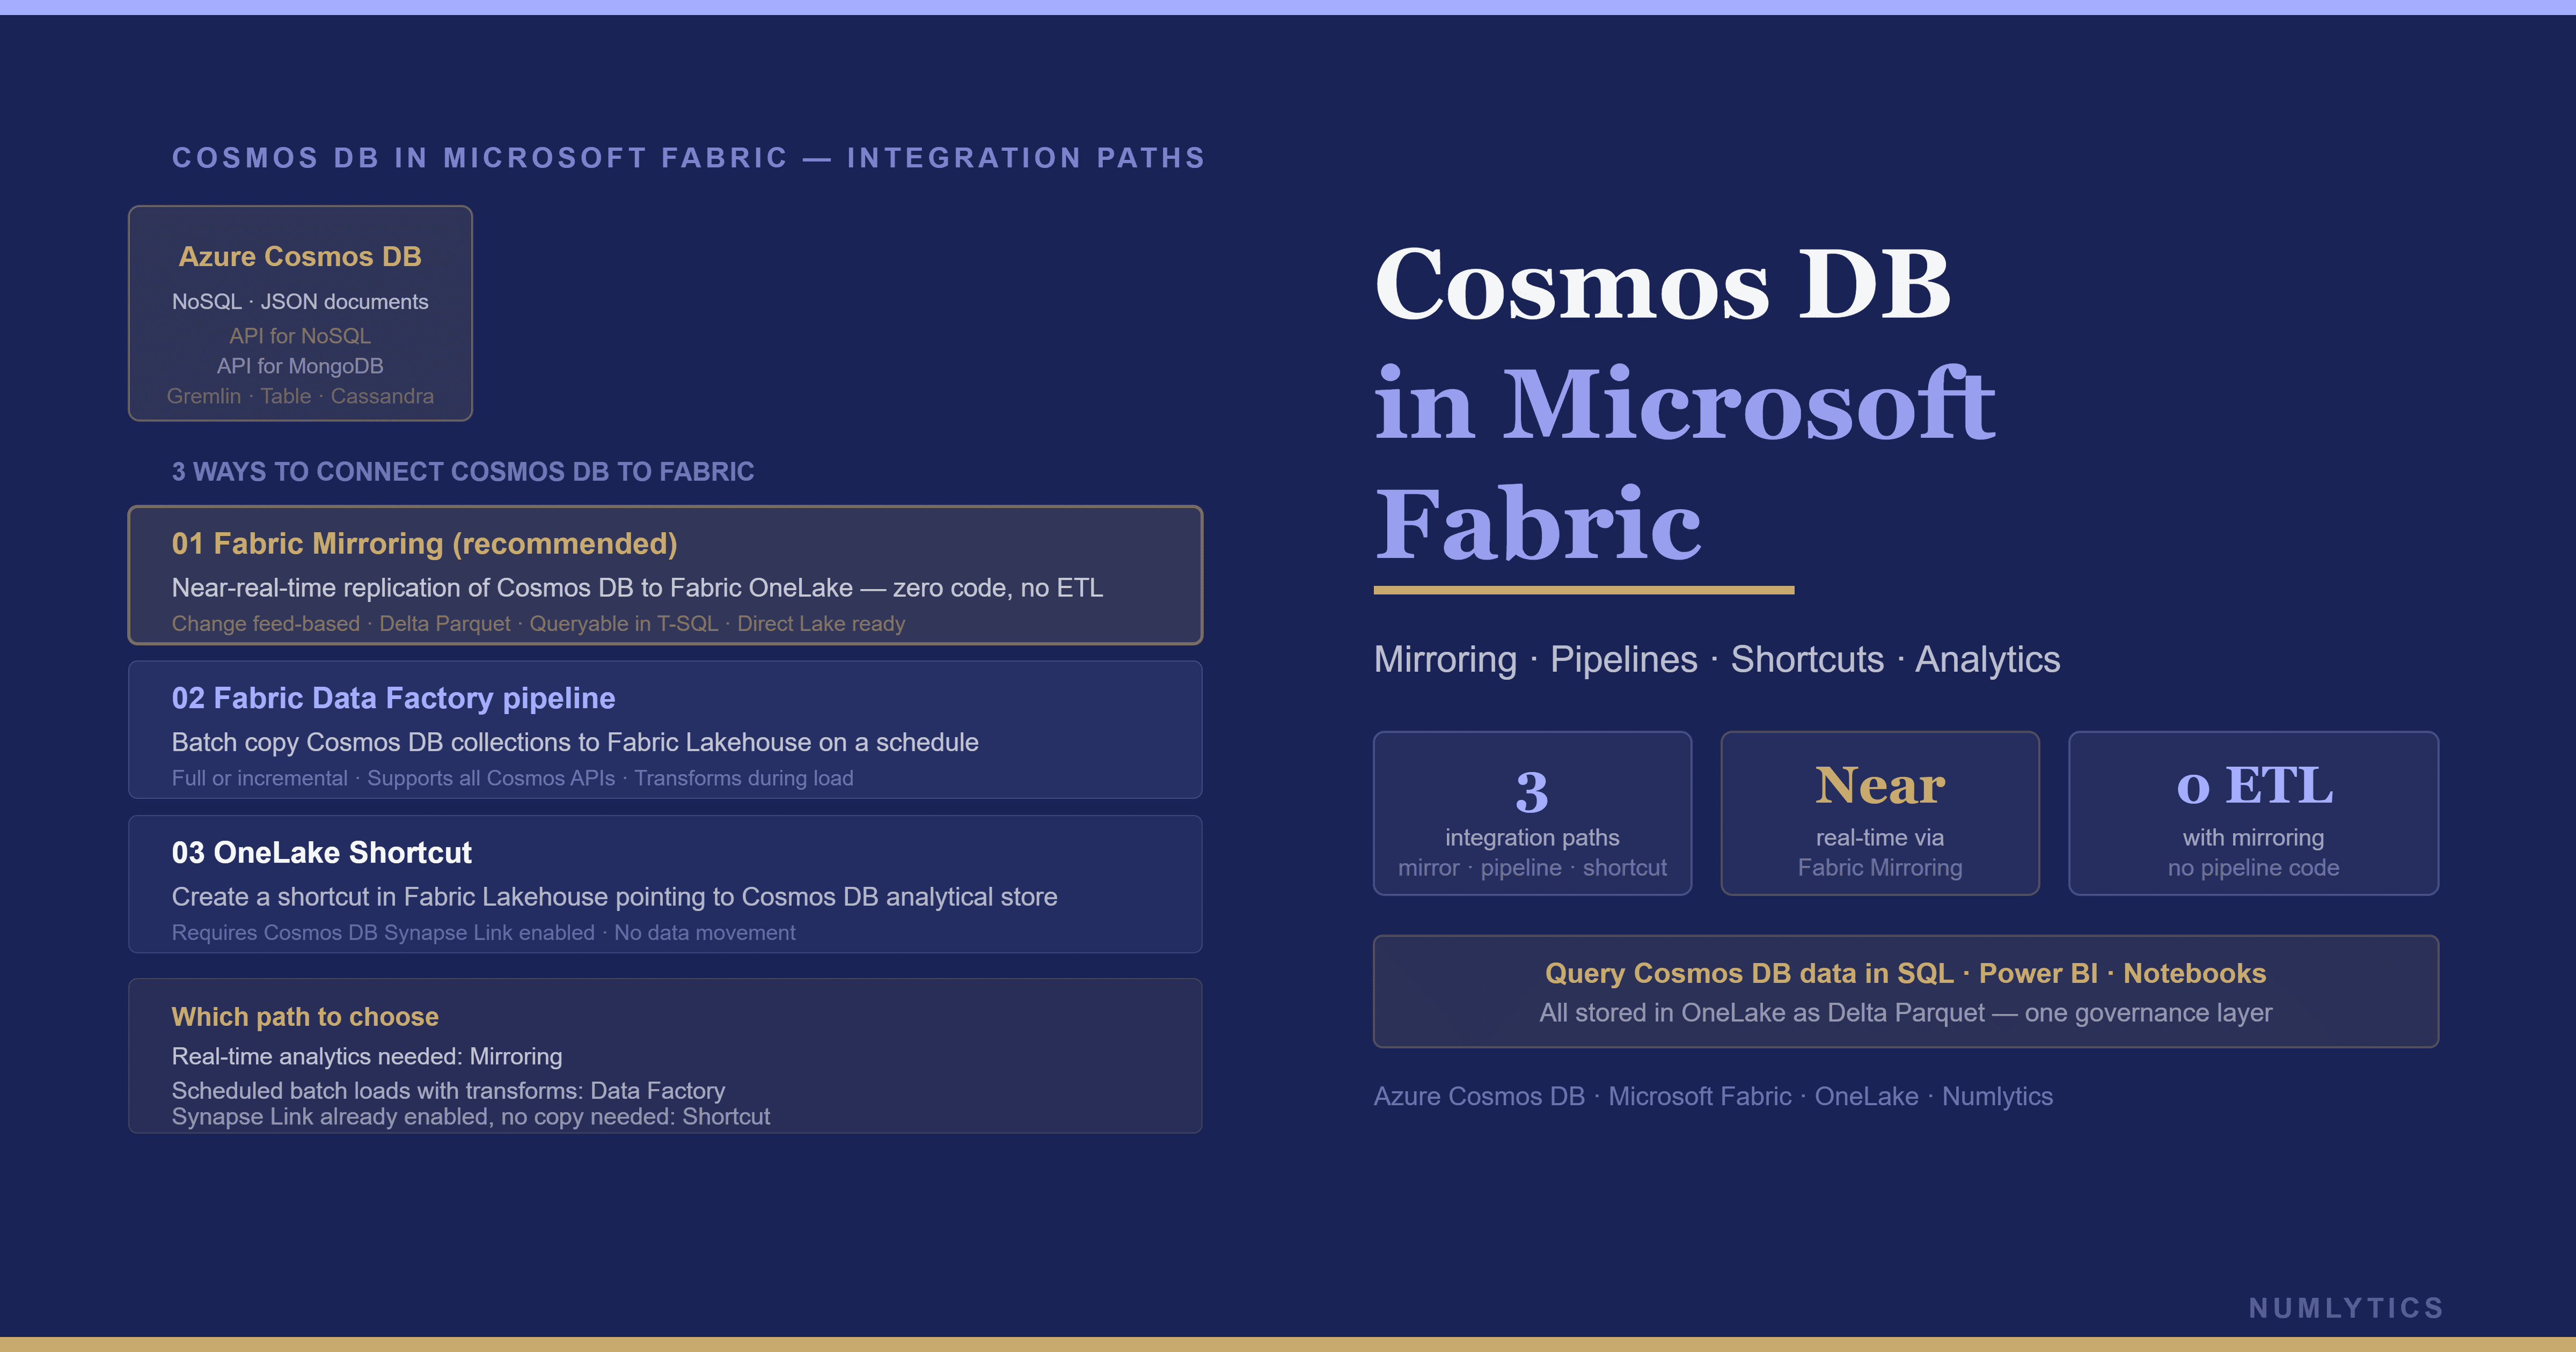
Task: Click 'Requires Cosmos DB Synapse Link enabled' note
Action: coord(483,933)
